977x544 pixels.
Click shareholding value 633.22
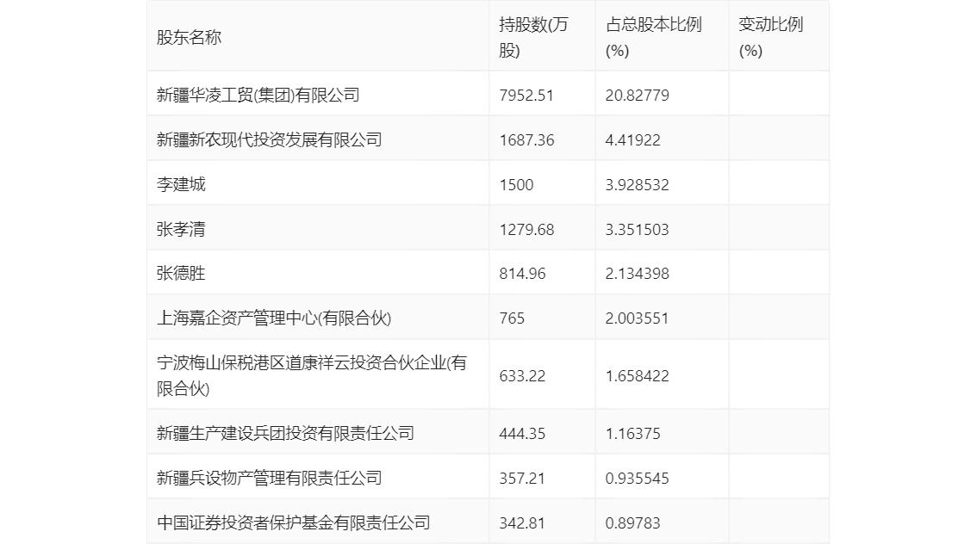click(x=522, y=376)
